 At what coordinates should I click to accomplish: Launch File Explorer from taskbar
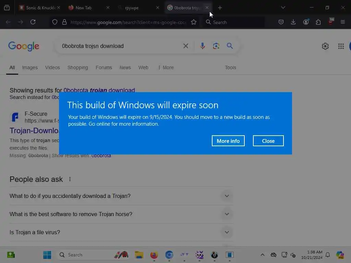tap(139, 255)
